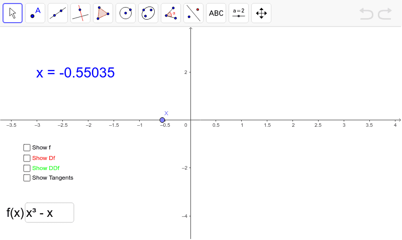Click the blue point X on the x-axis

tap(162, 120)
